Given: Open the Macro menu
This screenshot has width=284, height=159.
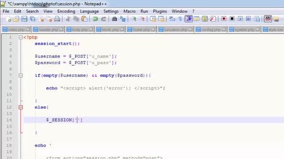Looking at the screenshot, I should [x=129, y=11].
